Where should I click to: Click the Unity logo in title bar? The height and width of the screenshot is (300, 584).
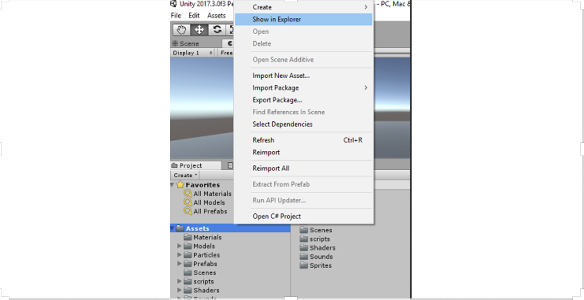[173, 4]
